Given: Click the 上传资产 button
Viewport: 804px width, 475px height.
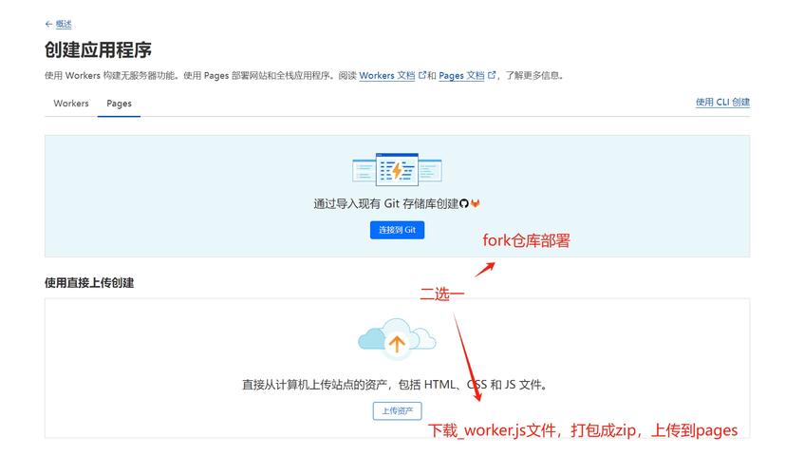Looking at the screenshot, I should click(398, 411).
